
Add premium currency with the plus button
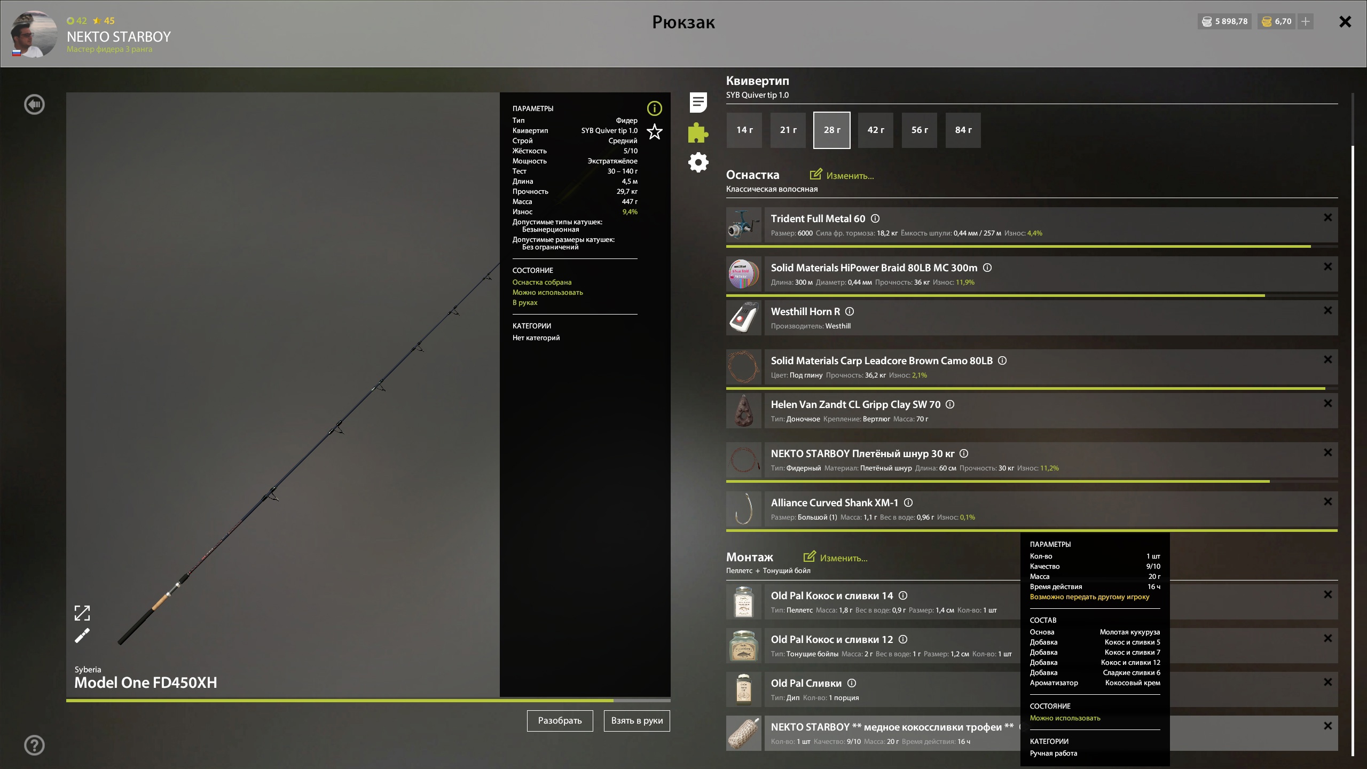(x=1306, y=21)
